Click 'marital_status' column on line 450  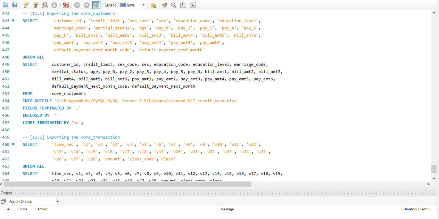(69, 72)
